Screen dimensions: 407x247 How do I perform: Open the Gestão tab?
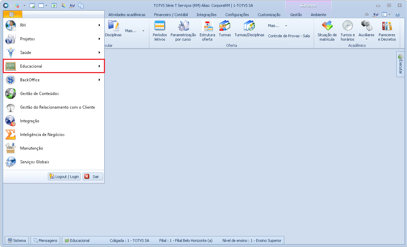coord(296,15)
